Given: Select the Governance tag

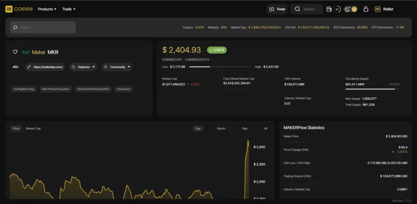Looking at the screenshot, I should pyautogui.click(x=124, y=89).
